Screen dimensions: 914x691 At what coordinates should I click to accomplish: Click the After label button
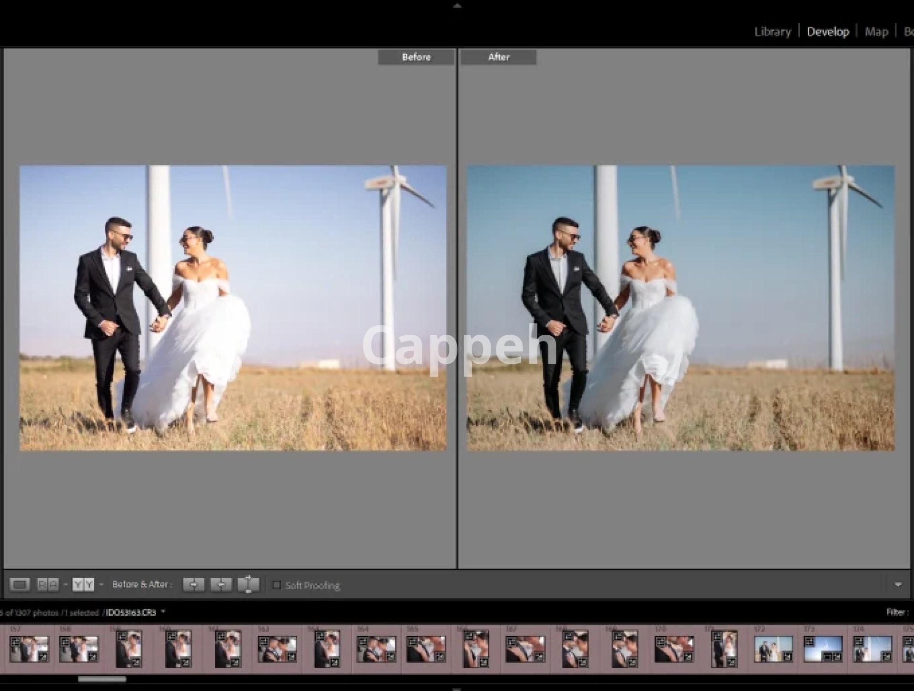[x=498, y=57]
